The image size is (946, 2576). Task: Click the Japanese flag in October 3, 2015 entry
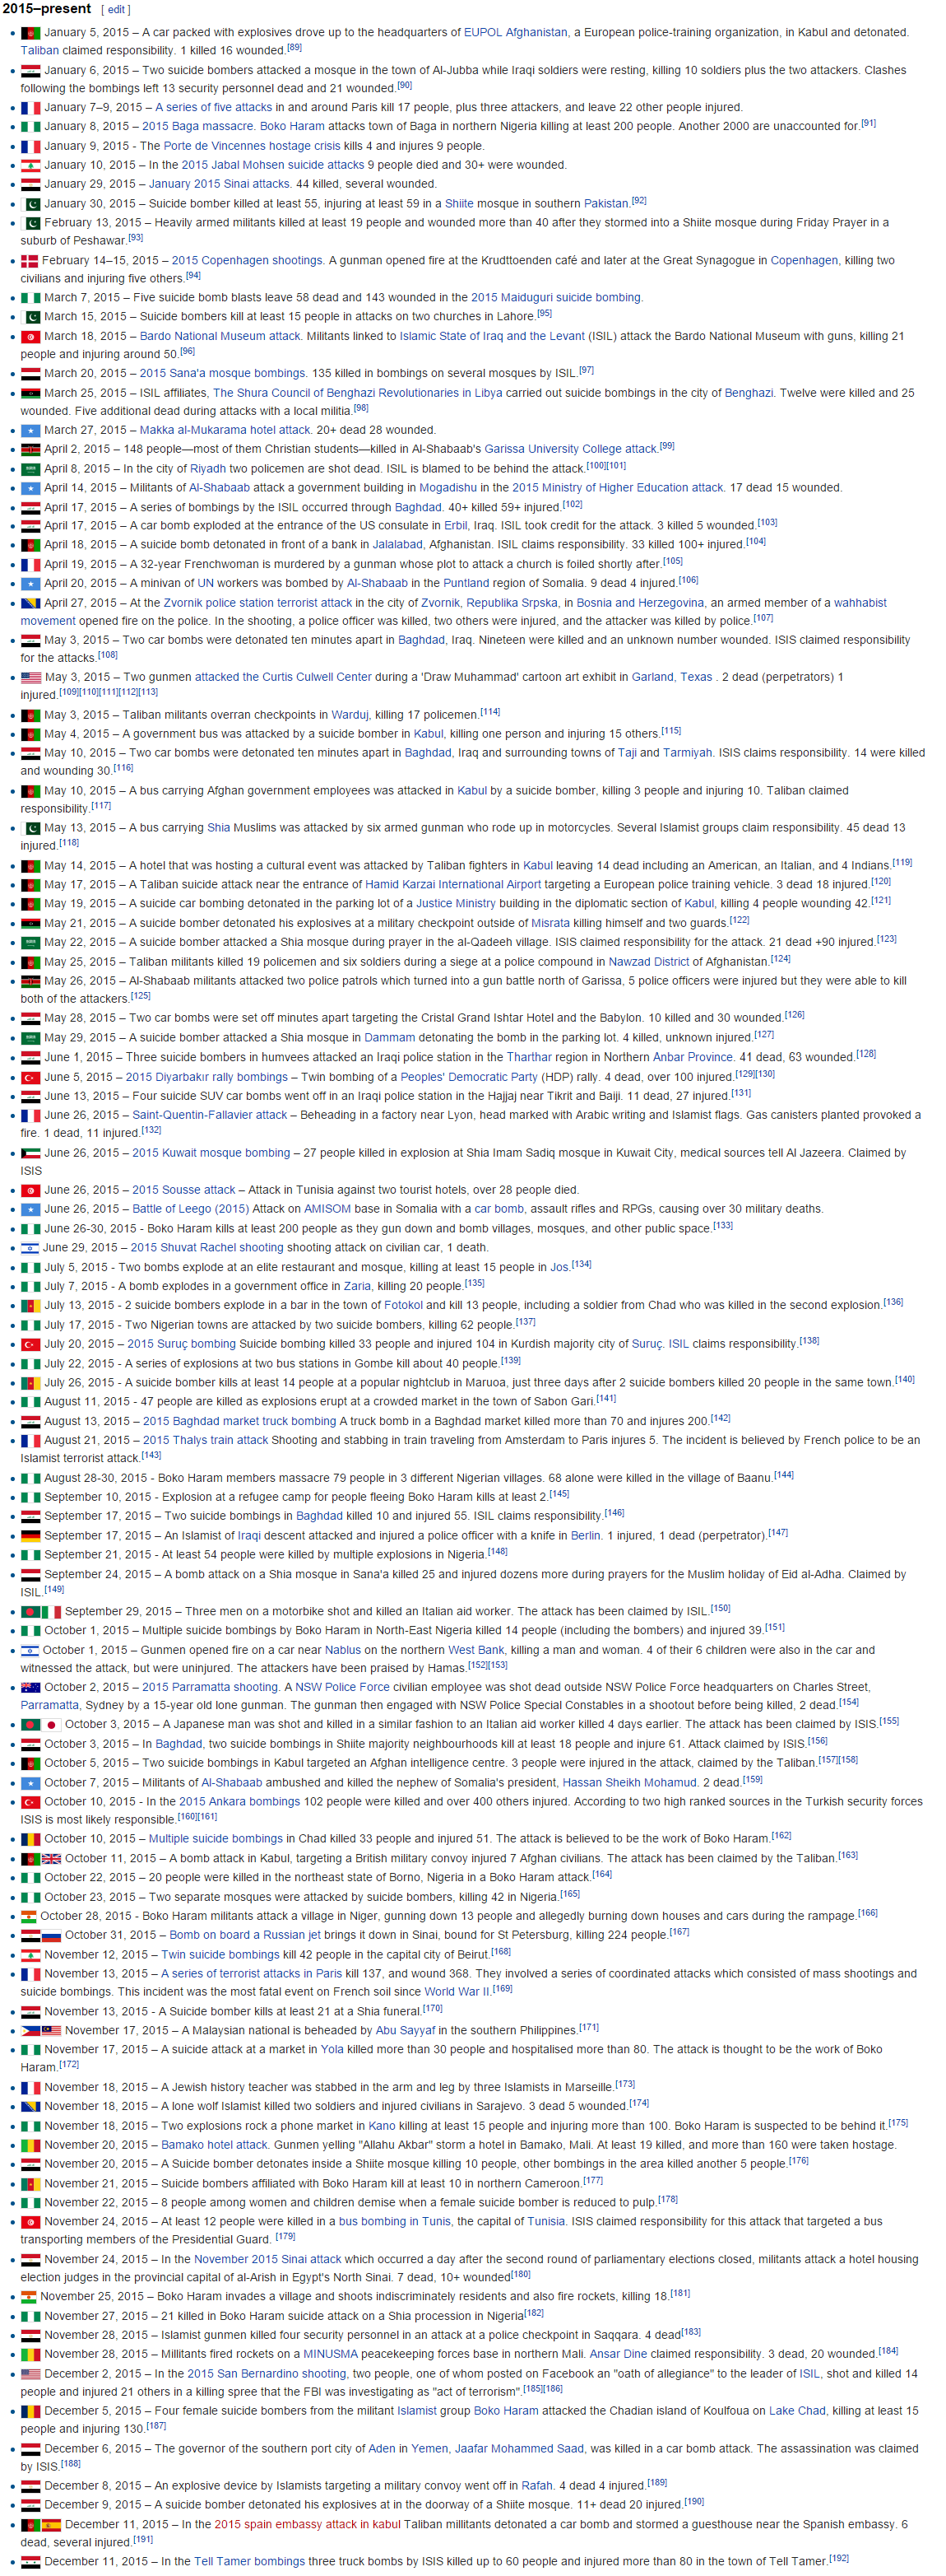pos(52,1725)
